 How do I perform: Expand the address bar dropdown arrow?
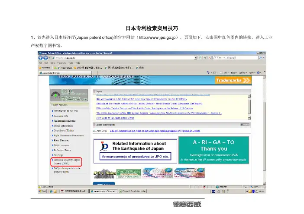196,57
